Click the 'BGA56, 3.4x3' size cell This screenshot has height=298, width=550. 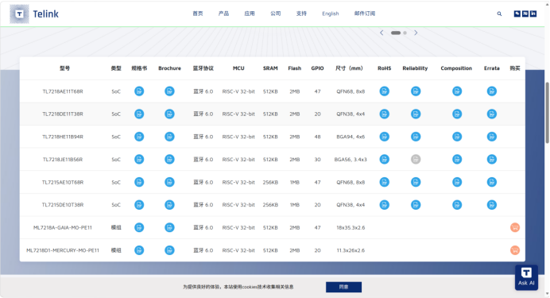pos(351,160)
